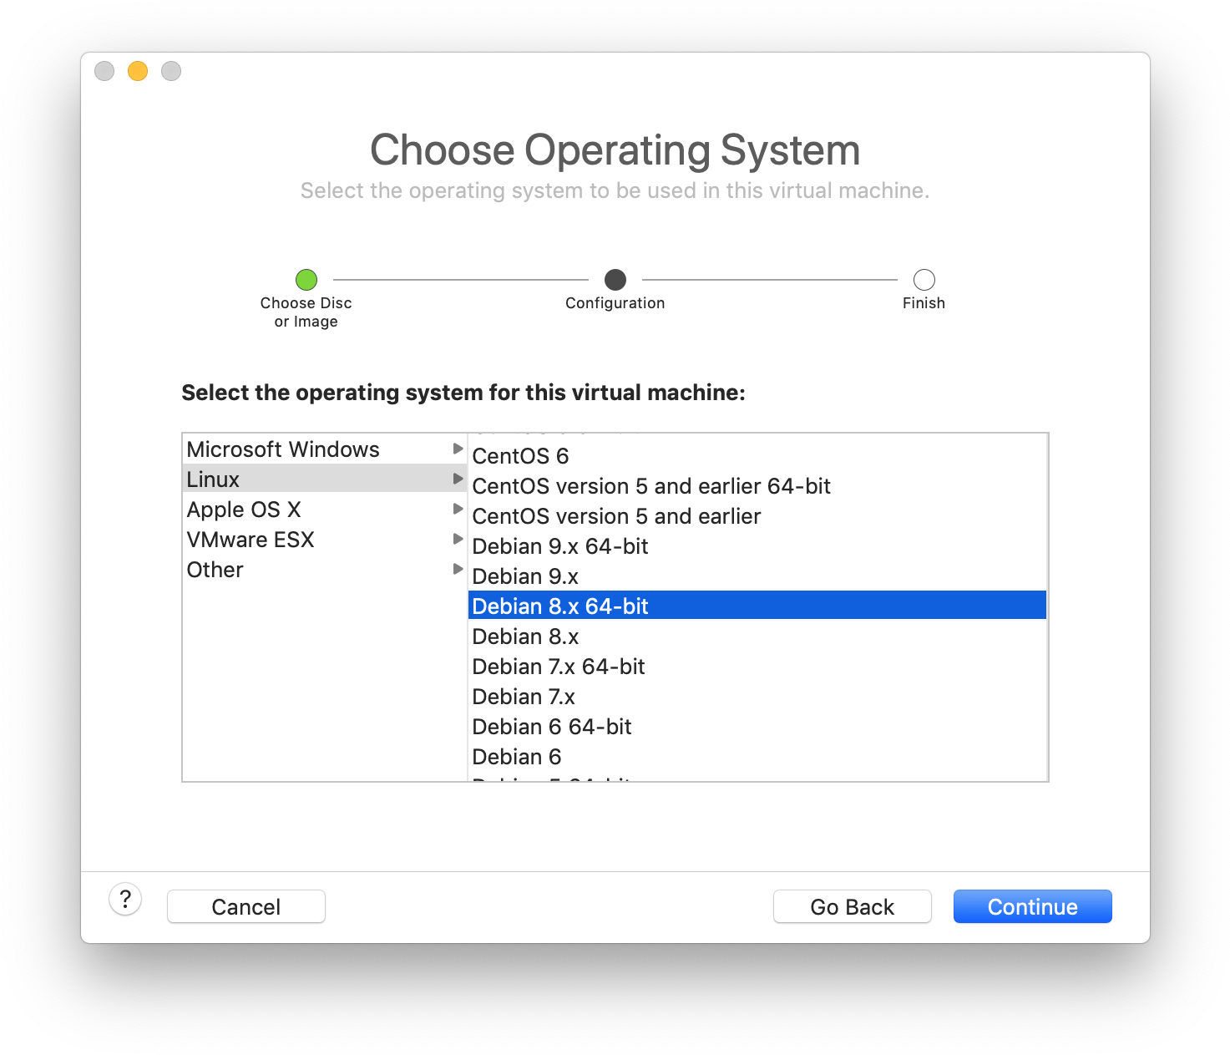Click the Choose Disc or Image step circle

point(306,280)
